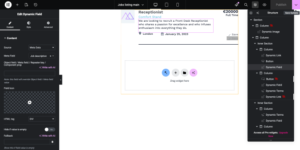The image size is (300, 150).
Task: Open Save Options chevron next to Publish
Action: 296,5
